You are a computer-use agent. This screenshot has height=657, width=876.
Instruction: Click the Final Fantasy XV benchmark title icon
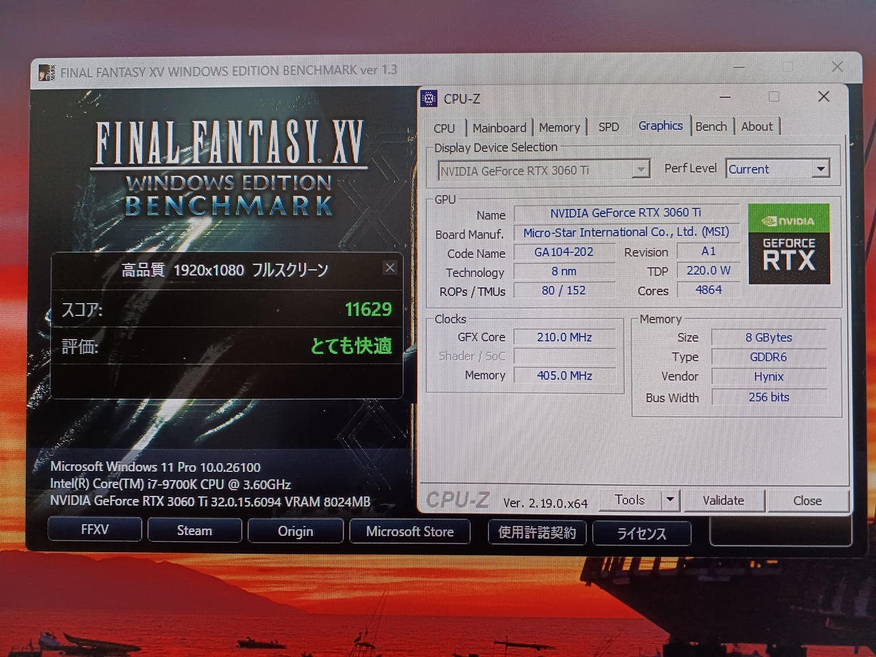[x=47, y=73]
